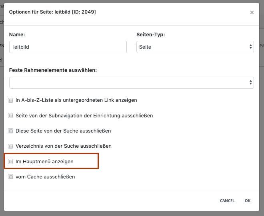Click the Name: field label
Image resolution: width=264 pixels, height=216 pixels.
click(17, 34)
